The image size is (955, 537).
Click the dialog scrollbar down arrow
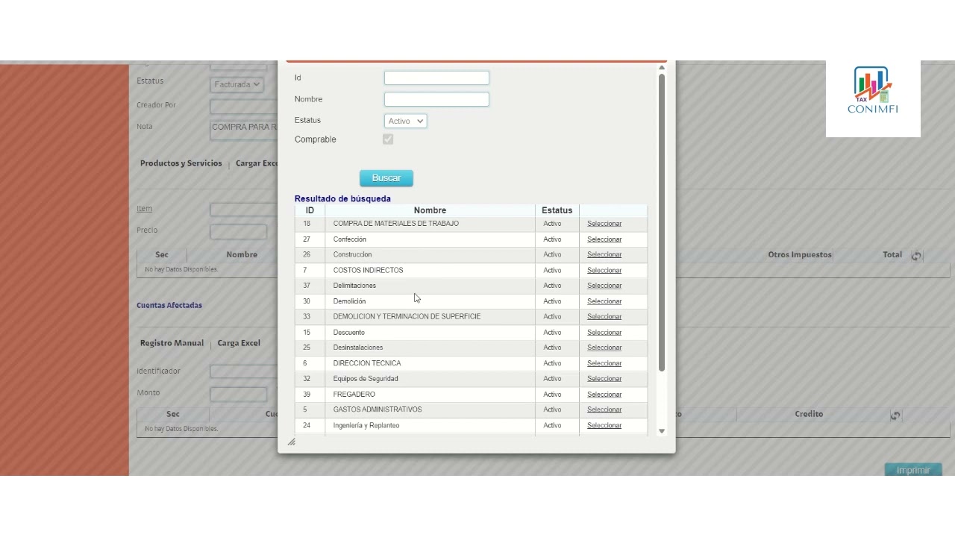662,431
